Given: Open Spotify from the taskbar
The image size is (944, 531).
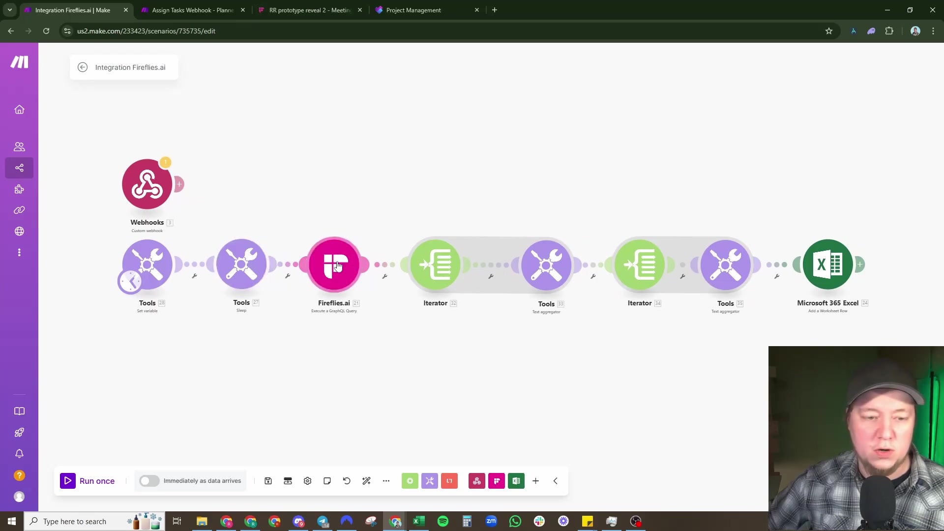Looking at the screenshot, I should click(442, 521).
